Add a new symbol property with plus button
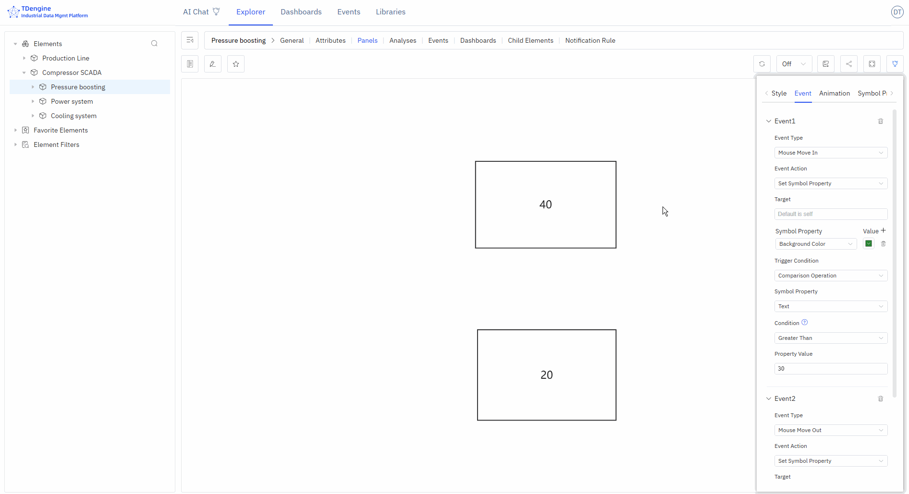This screenshot has width=909, height=494. click(883, 230)
